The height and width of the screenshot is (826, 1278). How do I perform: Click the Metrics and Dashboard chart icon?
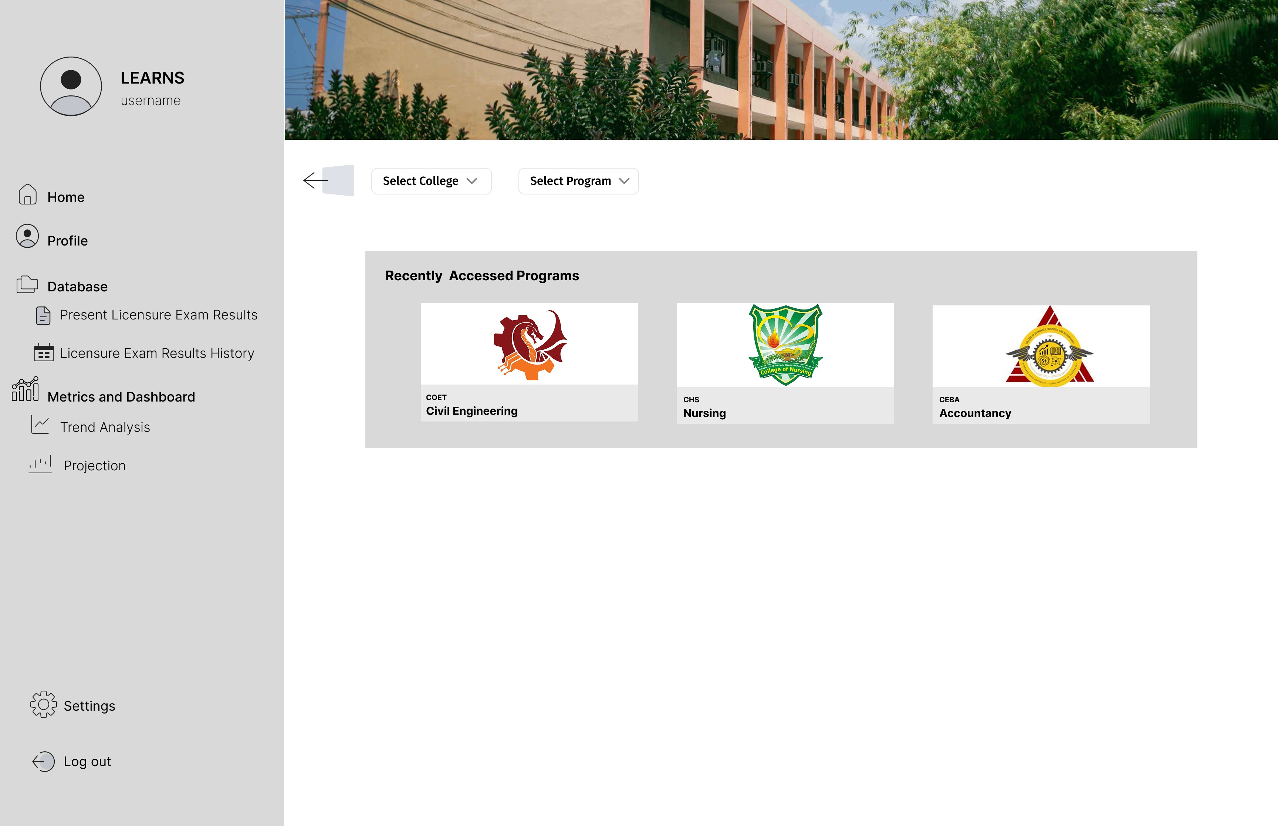coord(25,389)
